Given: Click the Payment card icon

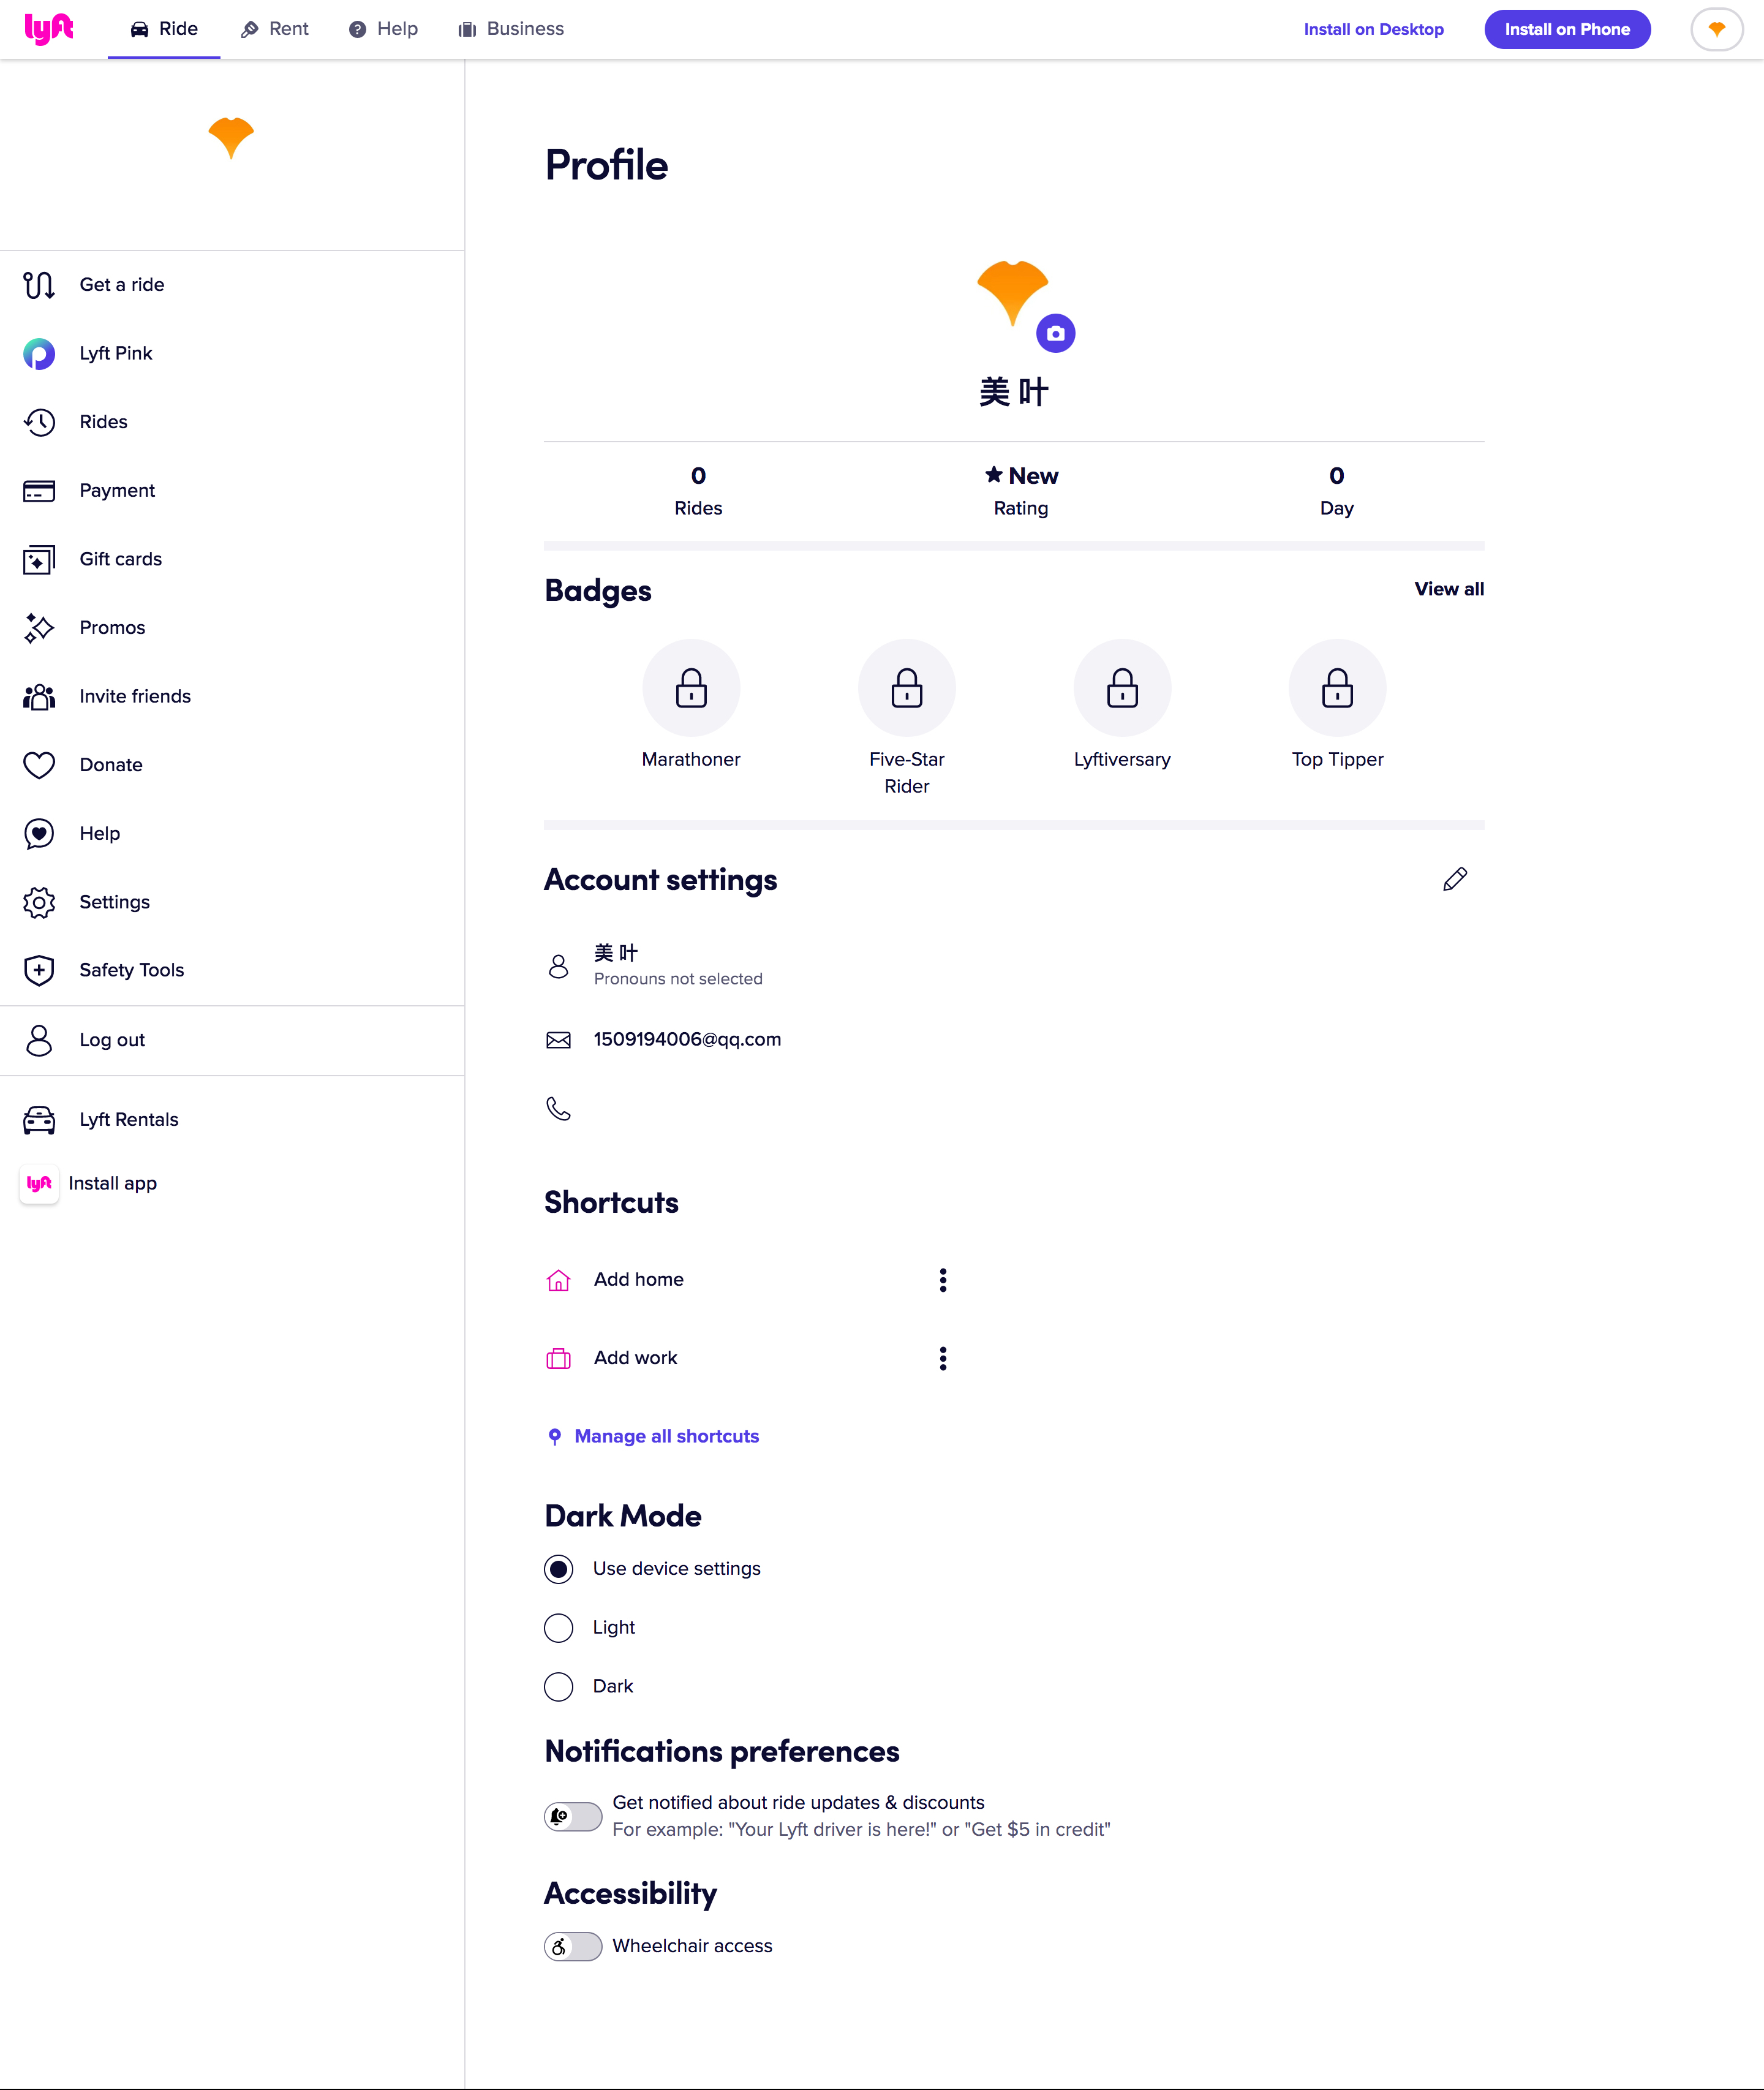Looking at the screenshot, I should [39, 491].
